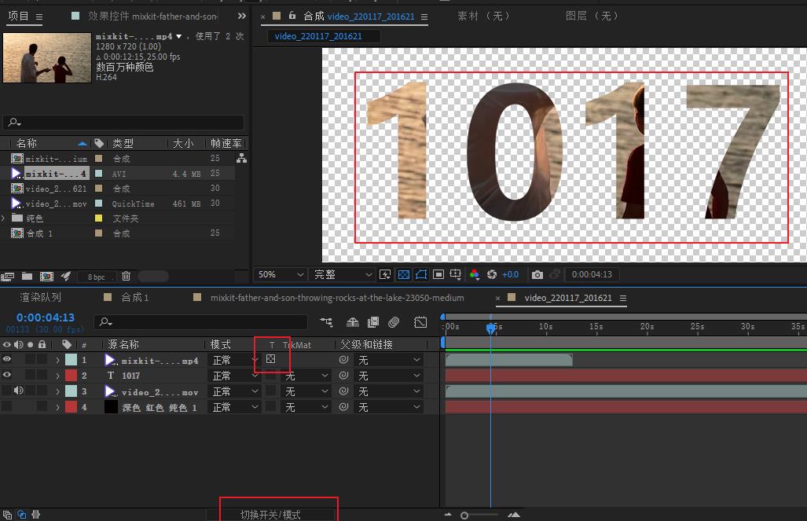The image size is (807, 521).
Task: Open parent link dropdown for layer 4
Action: click(389, 407)
